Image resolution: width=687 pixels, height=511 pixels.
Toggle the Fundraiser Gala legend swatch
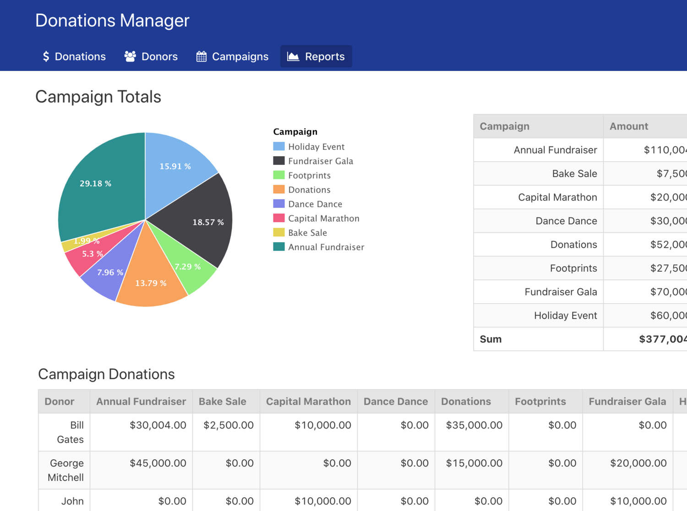click(278, 161)
